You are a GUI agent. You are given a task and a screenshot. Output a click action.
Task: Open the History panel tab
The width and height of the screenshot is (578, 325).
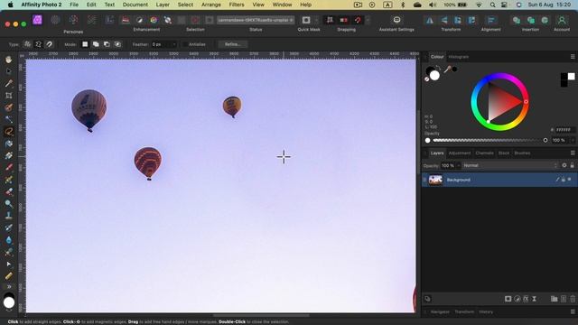pyautogui.click(x=486, y=311)
